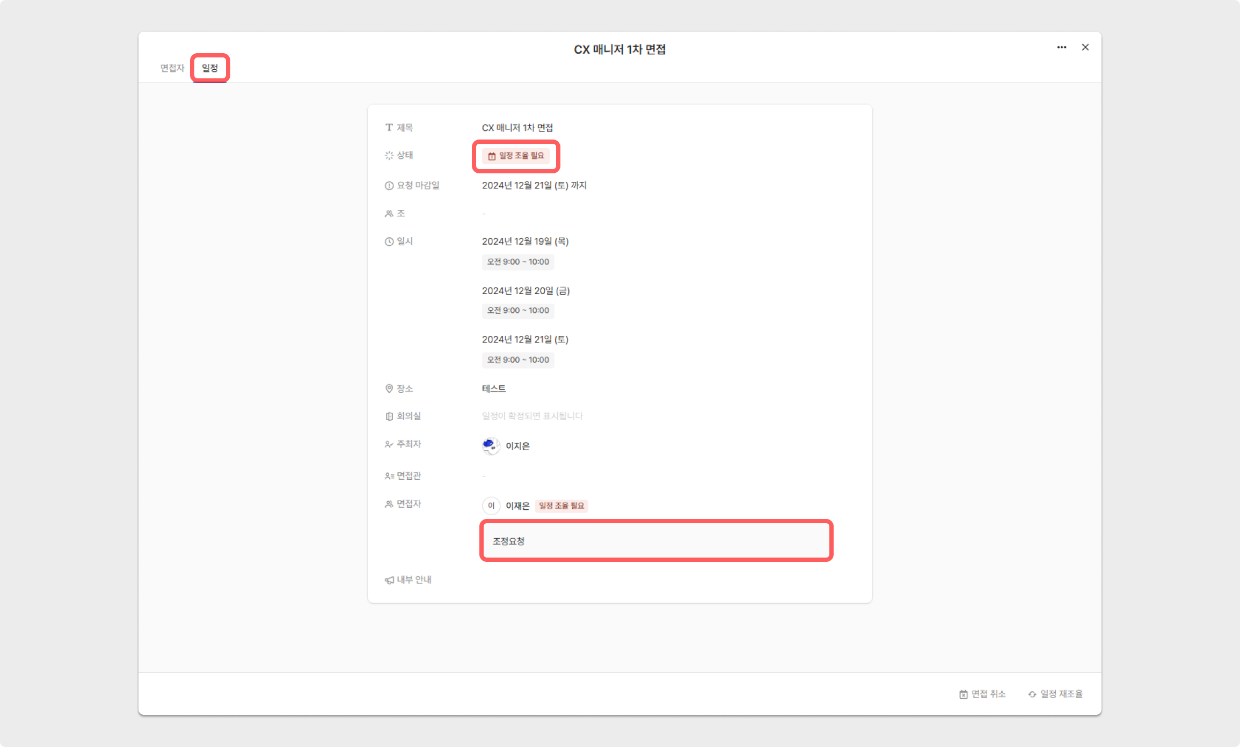Click the 면접자 tab
1240x747 pixels.
click(x=172, y=67)
